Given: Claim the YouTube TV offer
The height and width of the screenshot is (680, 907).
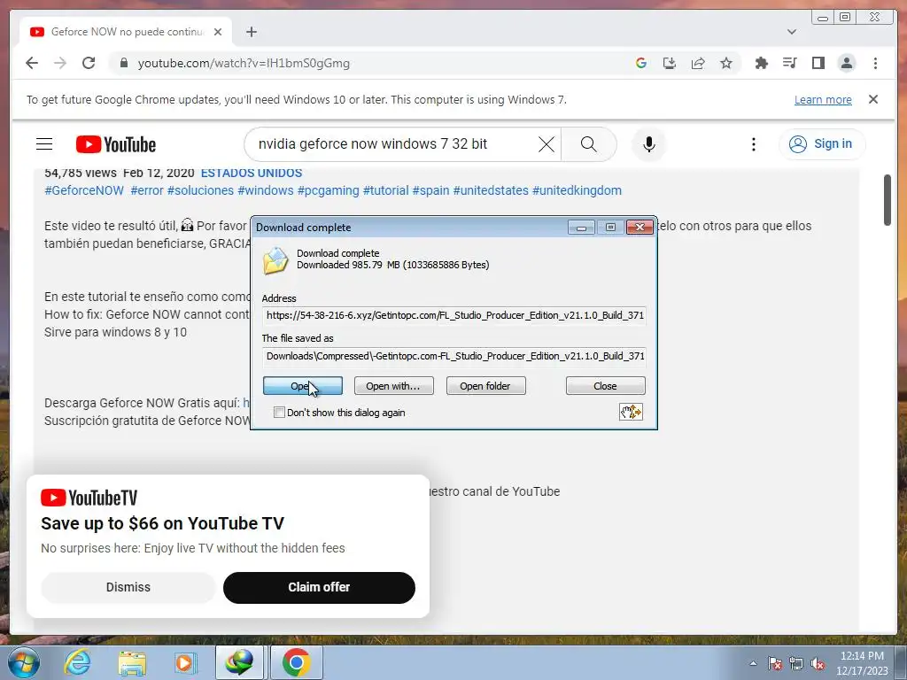Looking at the screenshot, I should coord(319,588).
